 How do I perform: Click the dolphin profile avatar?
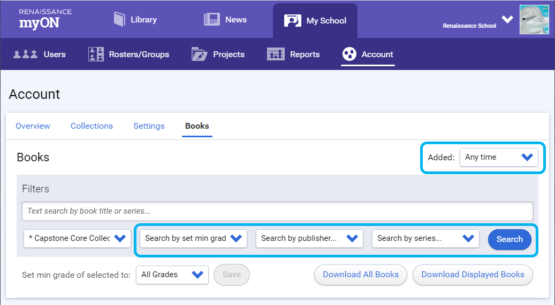(534, 19)
